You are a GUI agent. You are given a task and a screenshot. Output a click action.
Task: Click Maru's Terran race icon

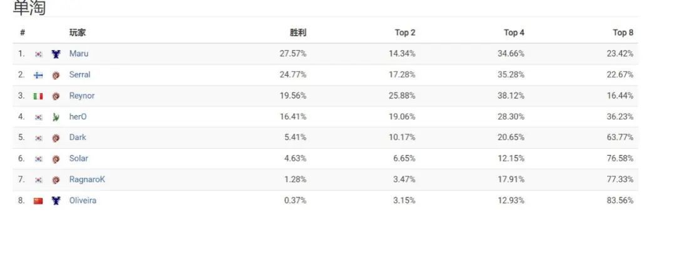coord(56,54)
